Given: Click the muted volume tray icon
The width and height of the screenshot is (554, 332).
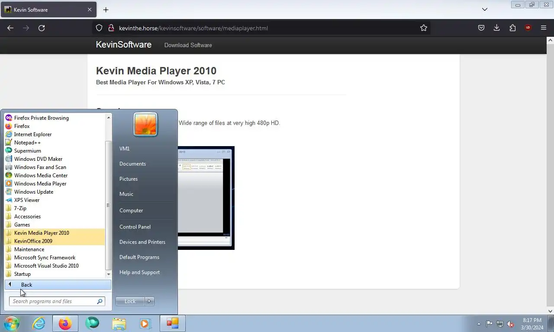Looking at the screenshot, I should [x=510, y=324].
